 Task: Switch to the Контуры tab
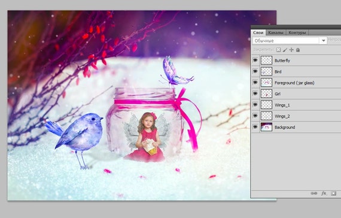click(297, 32)
